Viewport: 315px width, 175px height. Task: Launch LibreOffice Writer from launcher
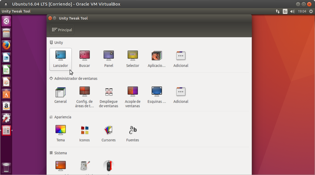[x=6, y=58]
